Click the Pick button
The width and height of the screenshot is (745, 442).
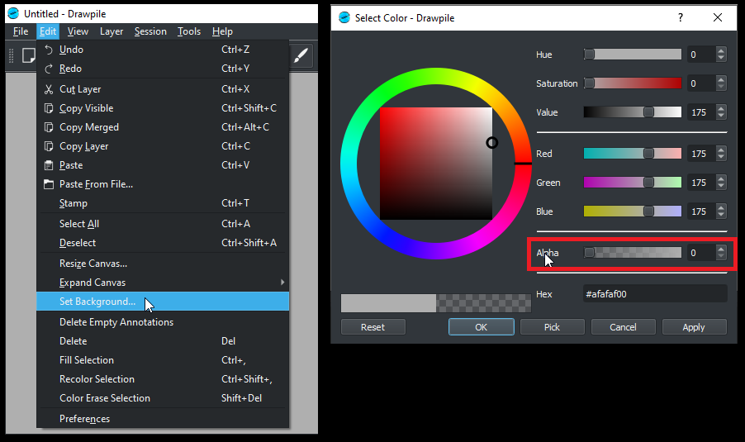point(552,327)
